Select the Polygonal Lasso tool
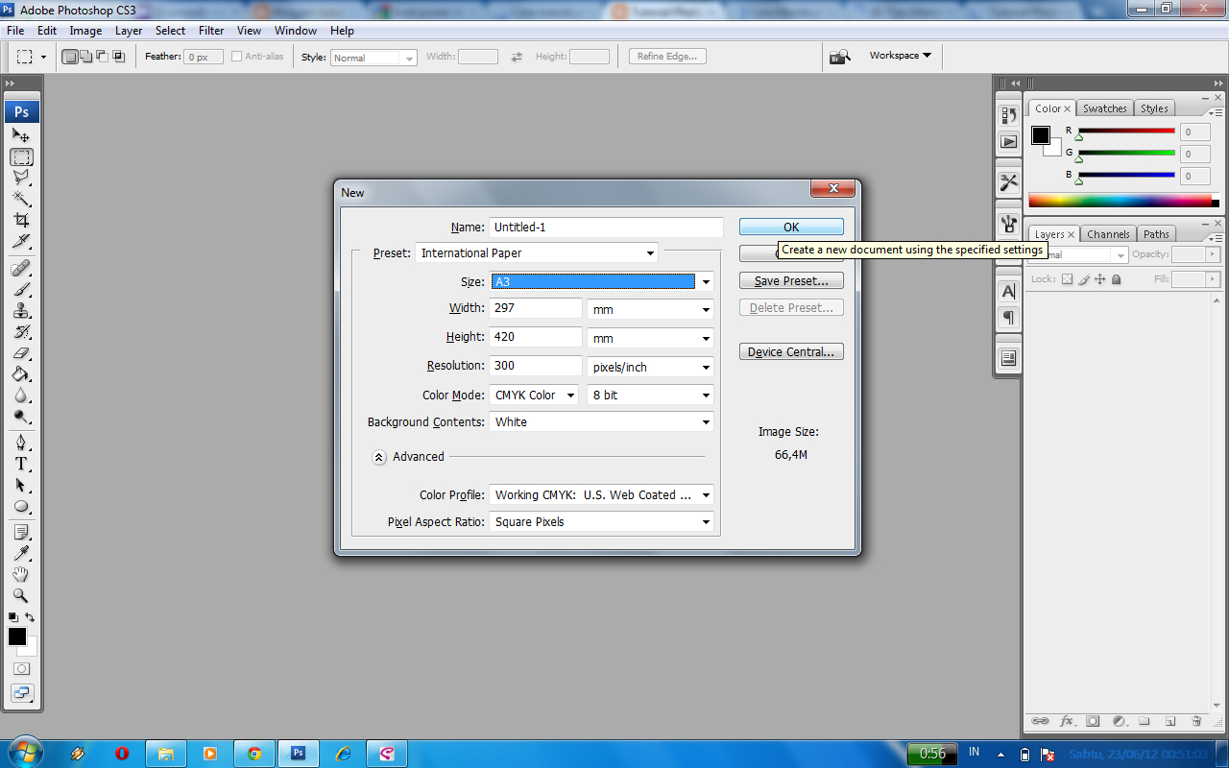 [x=21, y=178]
